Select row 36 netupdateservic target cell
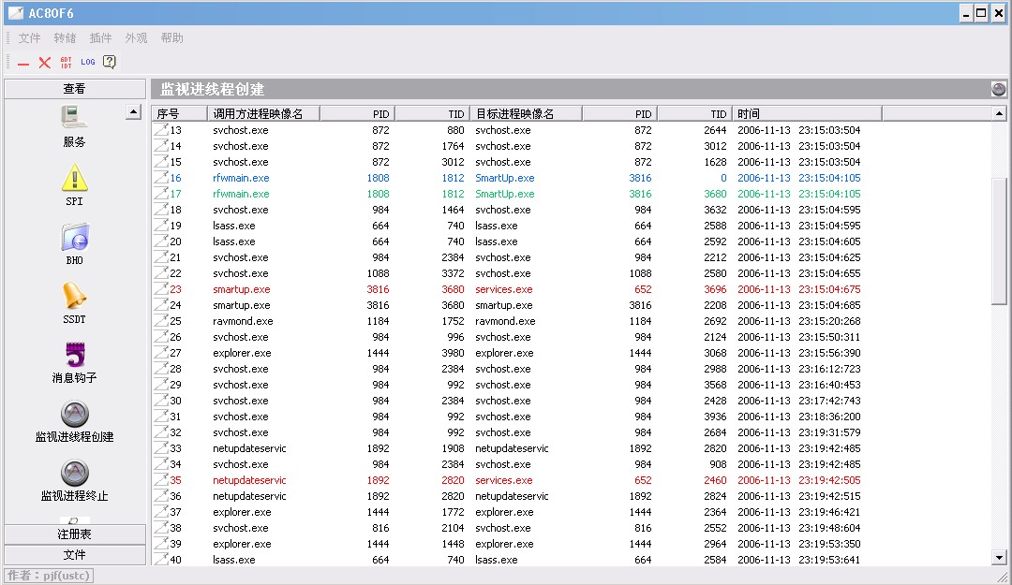Image resolution: width=1012 pixels, height=585 pixels. (x=512, y=496)
